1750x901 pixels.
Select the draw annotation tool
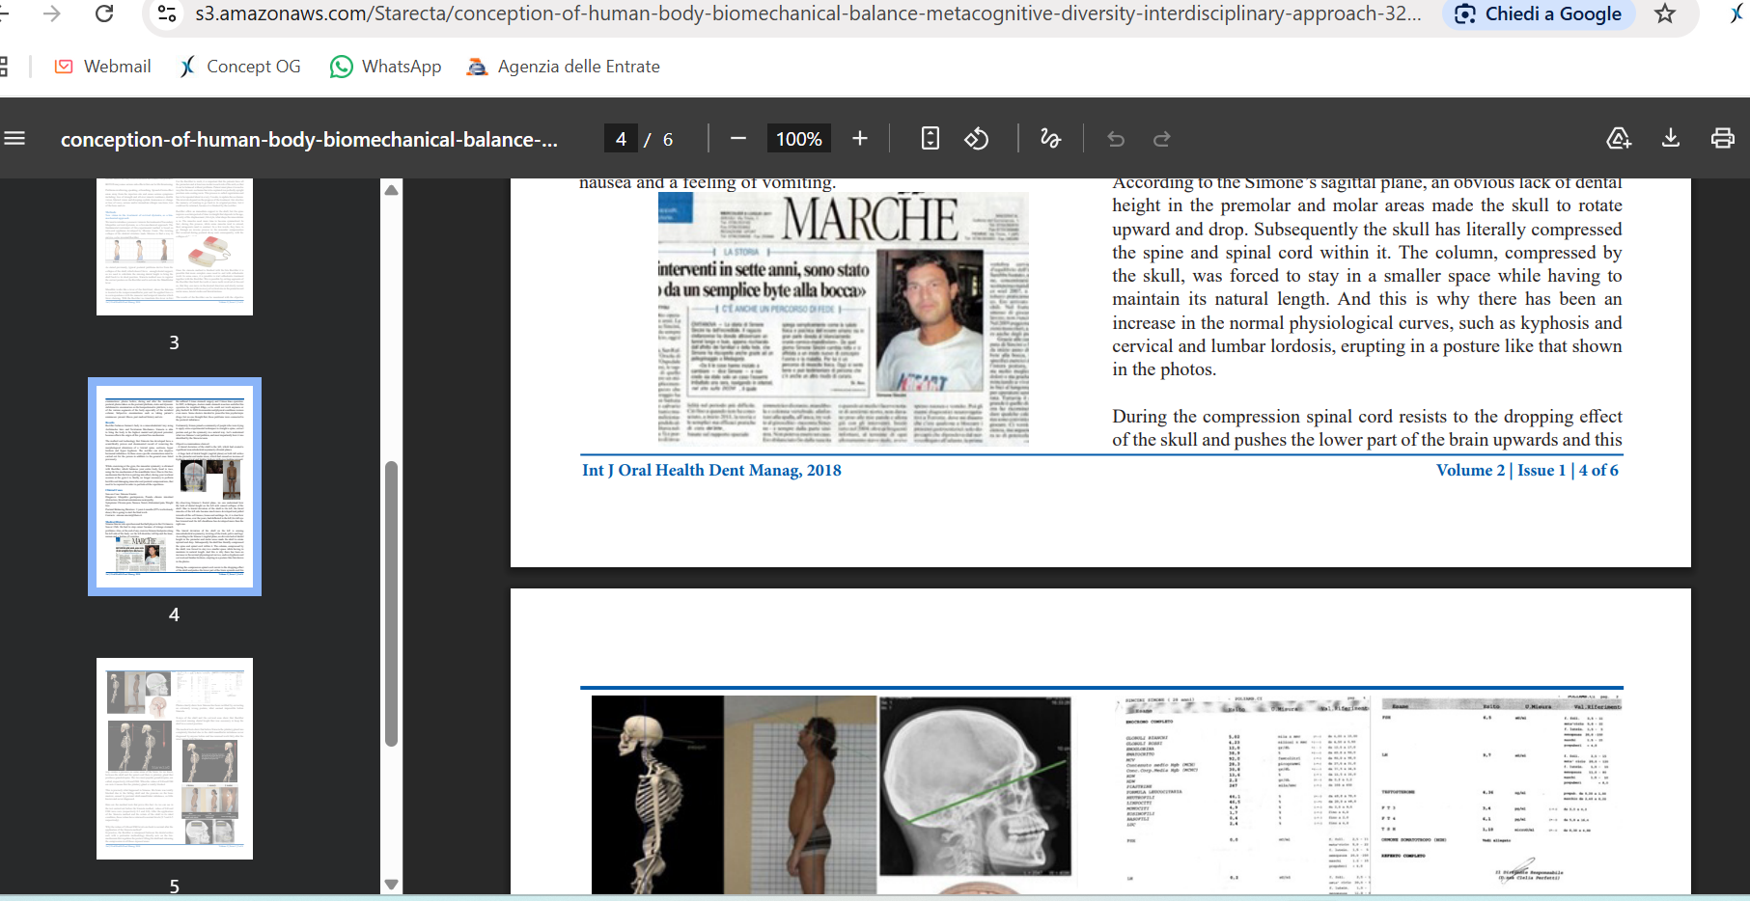point(1050,139)
